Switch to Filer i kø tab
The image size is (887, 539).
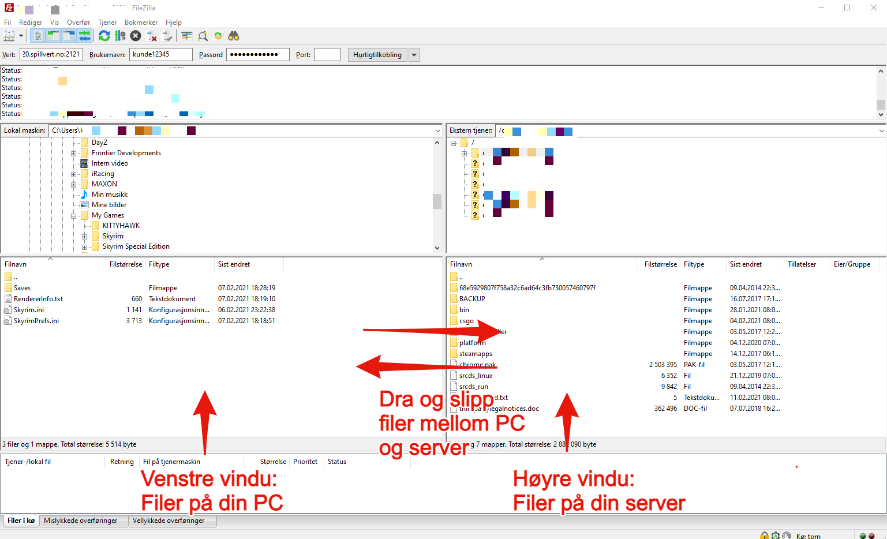coord(21,521)
